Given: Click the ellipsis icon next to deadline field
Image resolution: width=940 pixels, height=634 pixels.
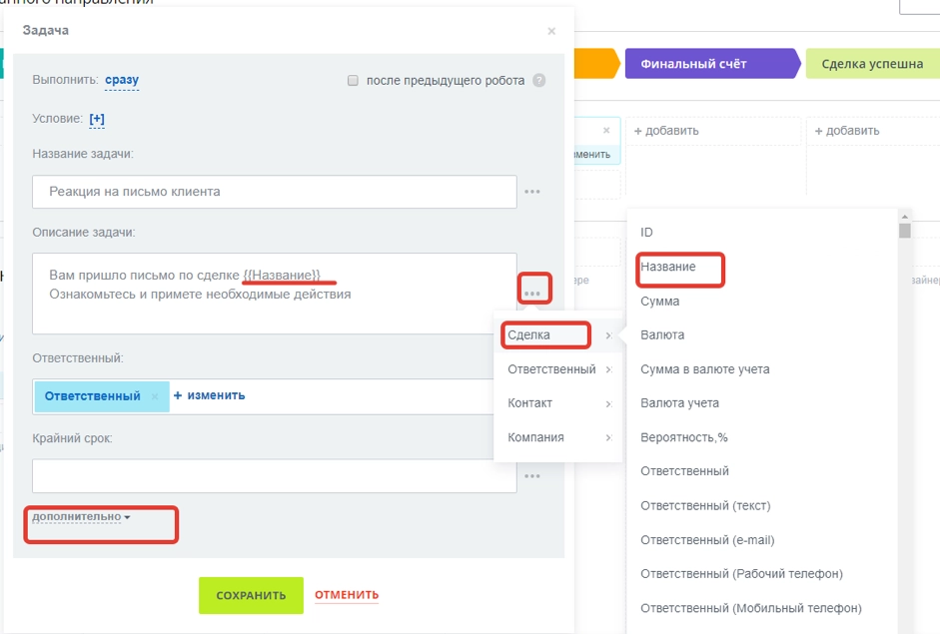Looking at the screenshot, I should point(531,476).
